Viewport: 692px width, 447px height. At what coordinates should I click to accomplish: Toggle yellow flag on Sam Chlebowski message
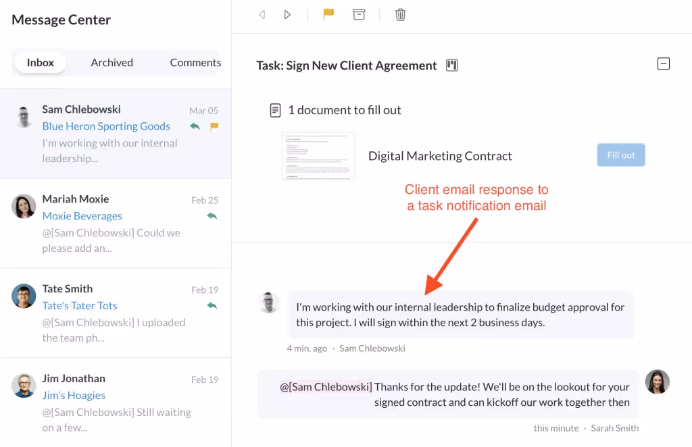point(214,126)
